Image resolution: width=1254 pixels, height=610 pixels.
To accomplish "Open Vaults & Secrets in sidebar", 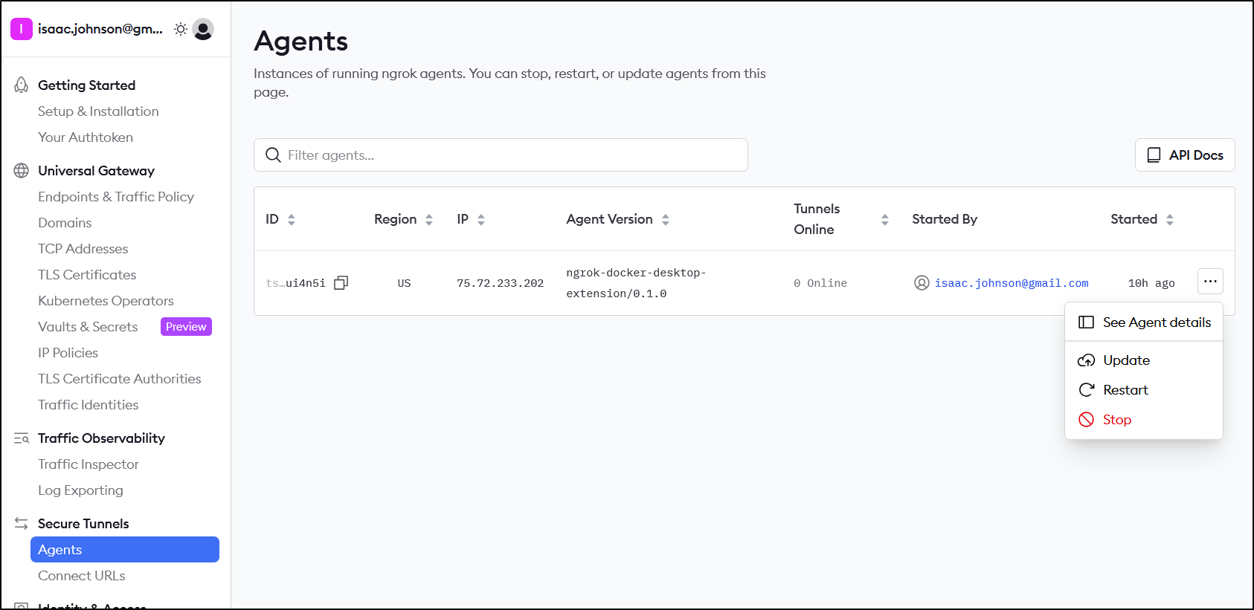I will (88, 327).
